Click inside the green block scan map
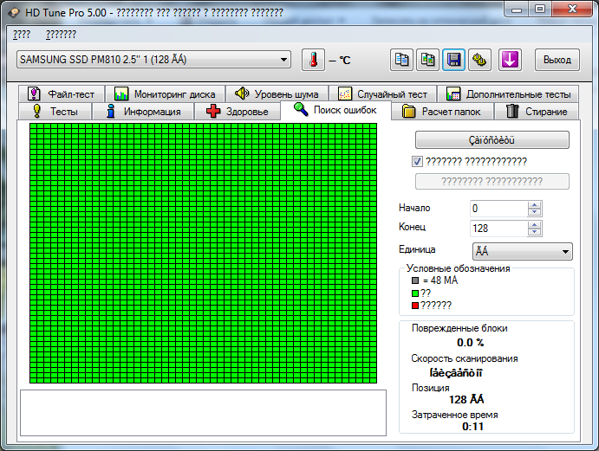Viewport: 599px width, 451px height. (203, 253)
